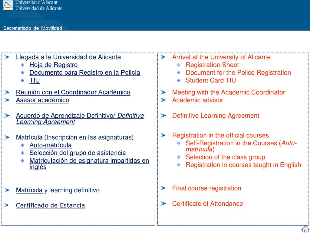Click 'Arrival at the University of Alicante' text
Image resolution: width=310 pixels, height=233 pixels.
coord(221,57)
